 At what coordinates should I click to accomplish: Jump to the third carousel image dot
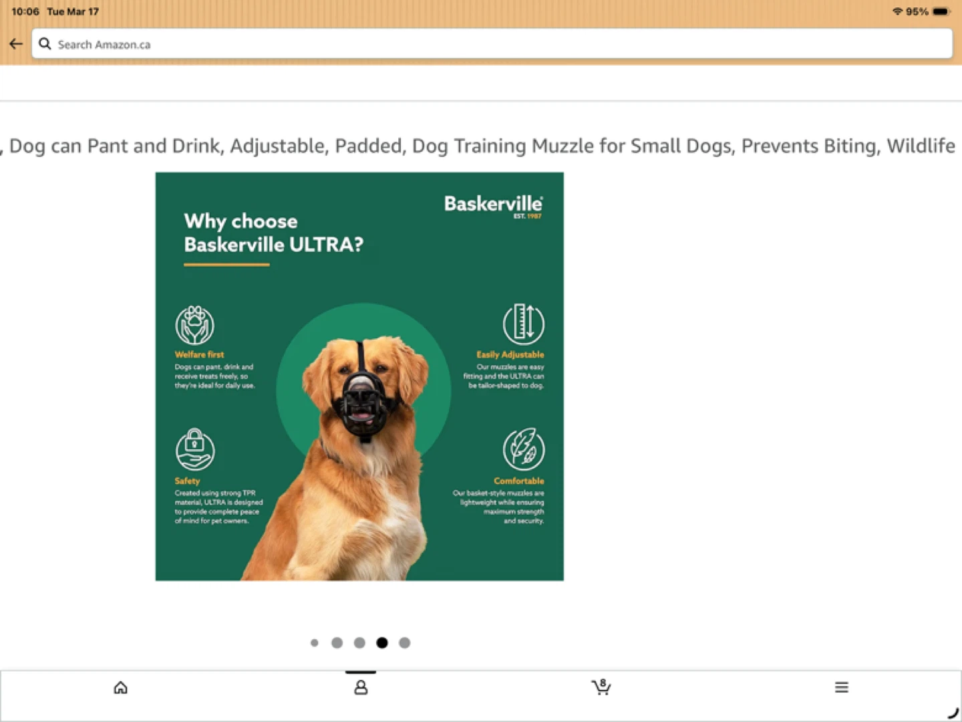(359, 643)
